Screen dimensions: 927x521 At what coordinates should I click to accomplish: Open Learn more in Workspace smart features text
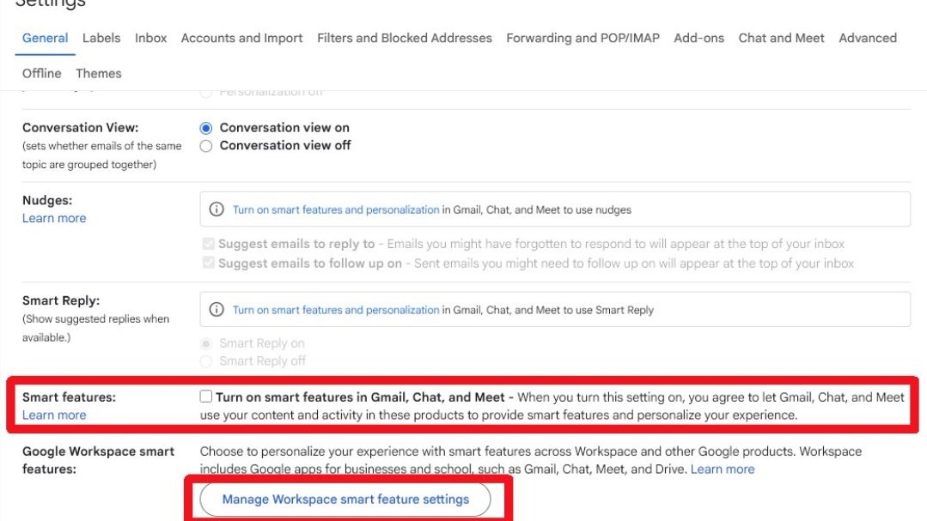[x=723, y=469]
